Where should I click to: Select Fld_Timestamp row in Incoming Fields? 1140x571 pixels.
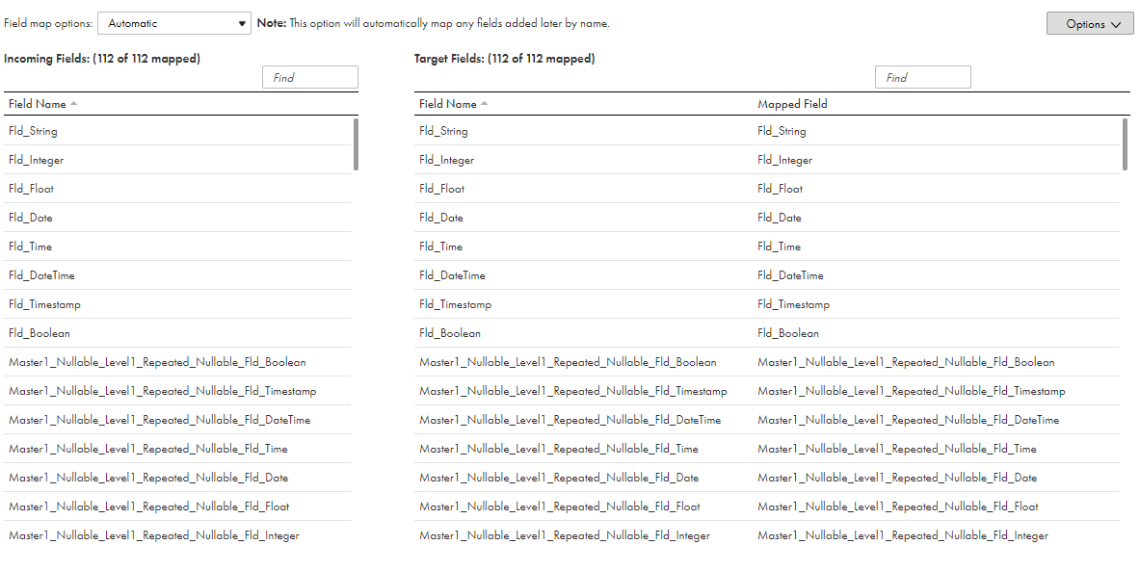click(44, 304)
